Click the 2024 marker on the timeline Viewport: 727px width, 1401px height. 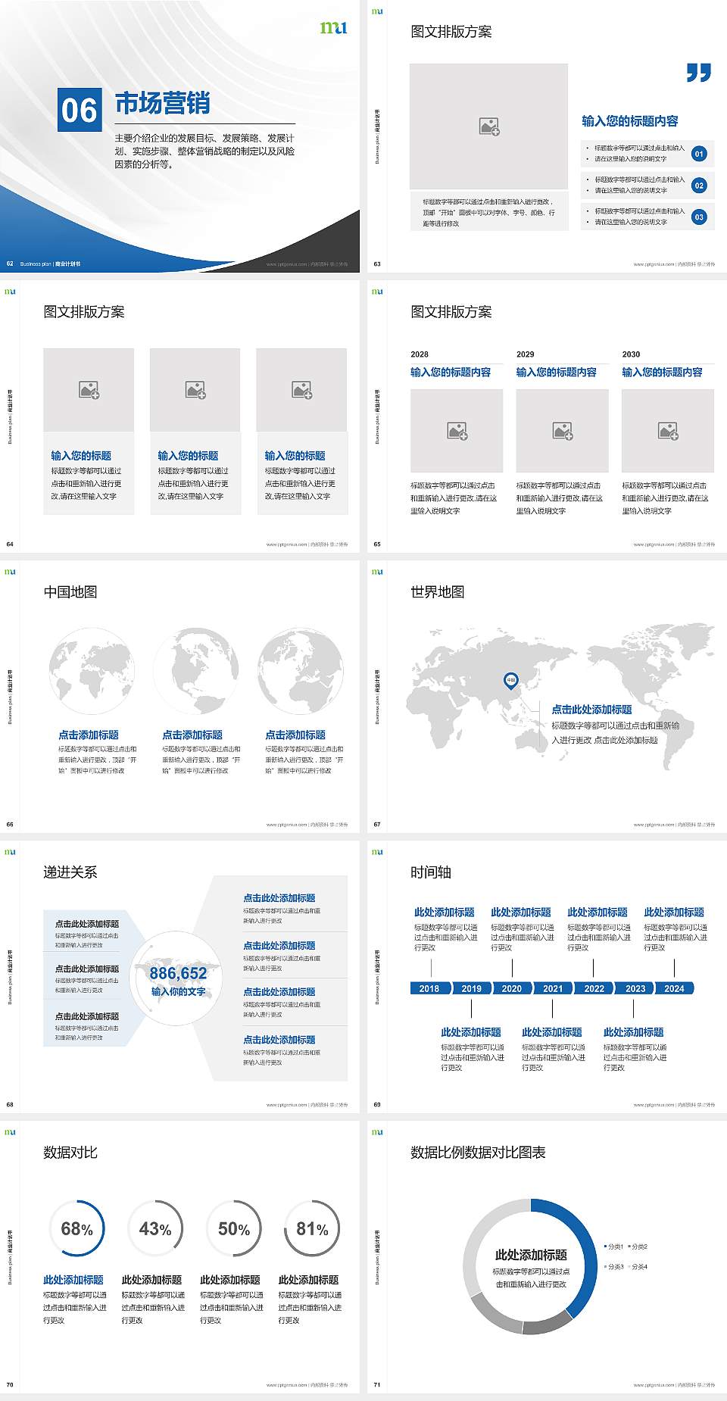[674, 988]
